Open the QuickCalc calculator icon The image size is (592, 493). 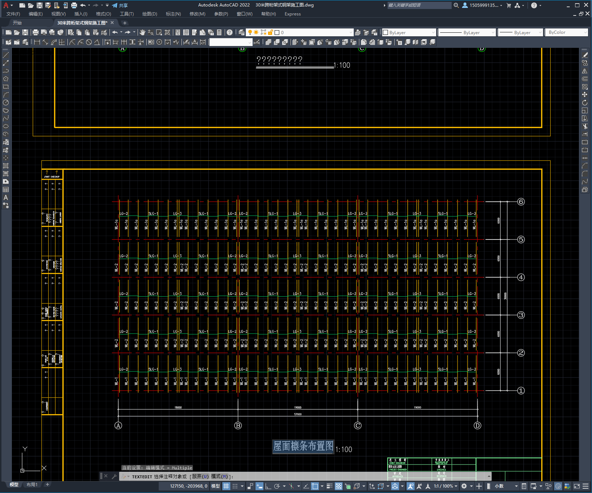coord(219,32)
